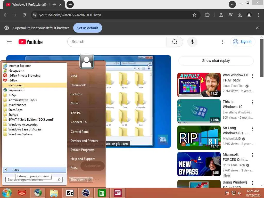Open Supermium in the Start menu list
The height and width of the screenshot is (198, 264).
(x=35, y=90)
